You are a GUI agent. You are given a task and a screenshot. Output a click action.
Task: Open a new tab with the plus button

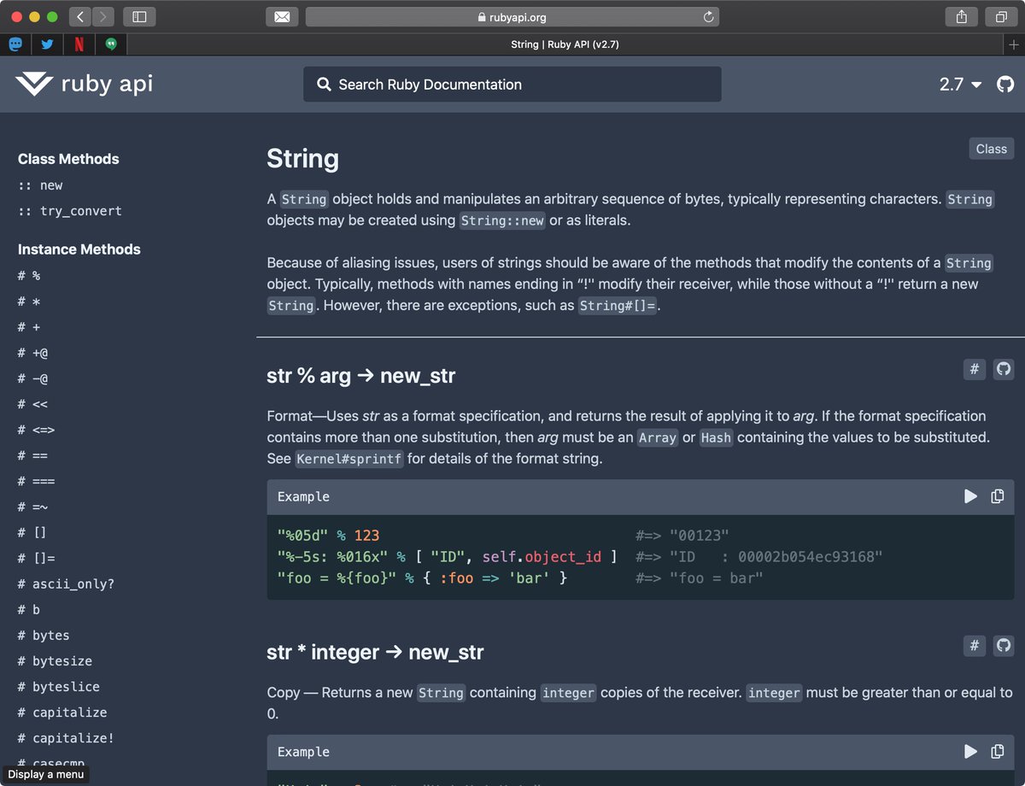click(x=1016, y=44)
